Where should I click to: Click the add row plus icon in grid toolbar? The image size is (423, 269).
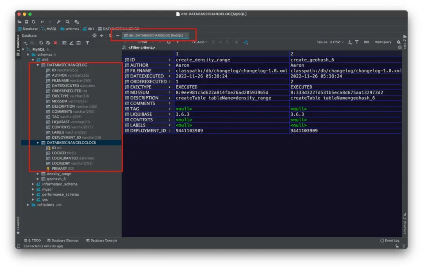pos(177,42)
